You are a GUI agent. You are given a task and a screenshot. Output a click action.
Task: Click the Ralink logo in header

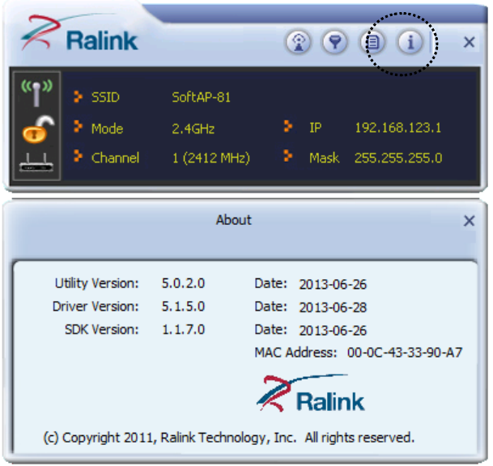(79, 33)
